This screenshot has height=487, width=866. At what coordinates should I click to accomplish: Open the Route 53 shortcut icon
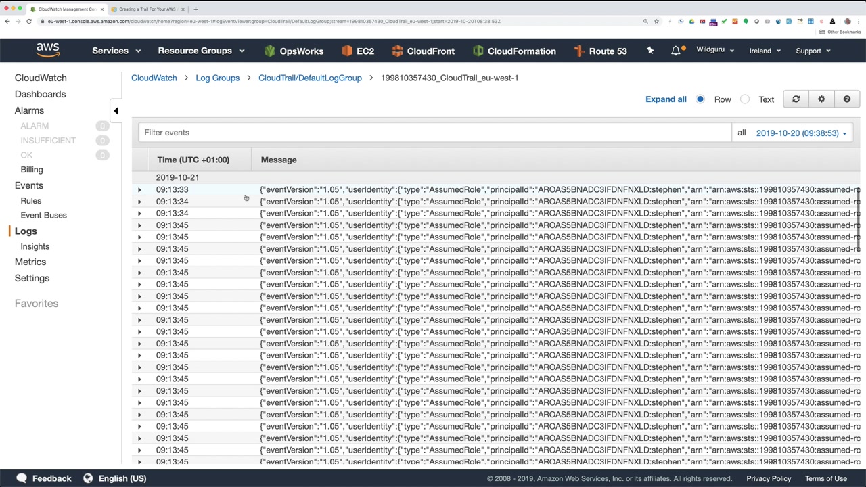click(x=578, y=51)
